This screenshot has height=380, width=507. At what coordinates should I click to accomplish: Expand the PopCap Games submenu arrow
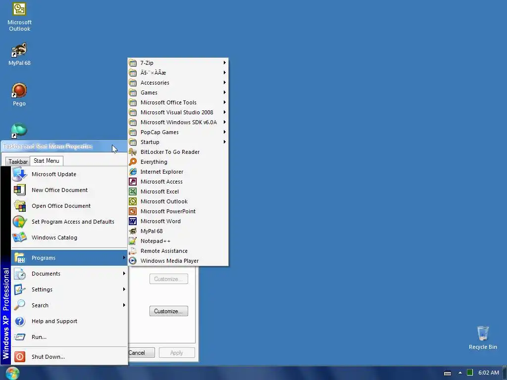coord(224,132)
